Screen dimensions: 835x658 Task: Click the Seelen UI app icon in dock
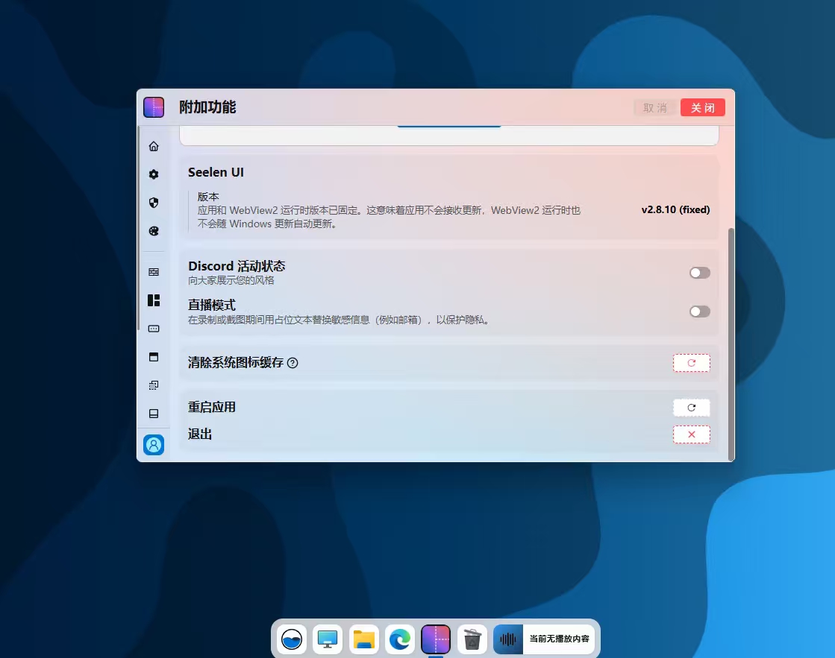click(436, 639)
